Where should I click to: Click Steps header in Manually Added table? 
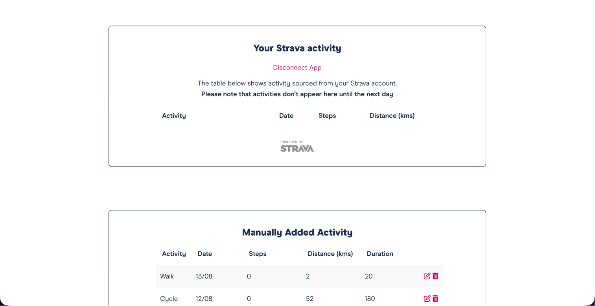pos(258,254)
